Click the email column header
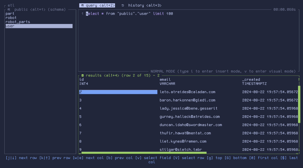The height and width of the screenshot is (168, 303). (x=165, y=80)
